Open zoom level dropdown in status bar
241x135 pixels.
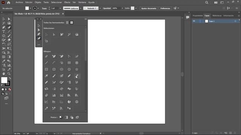click(24, 133)
